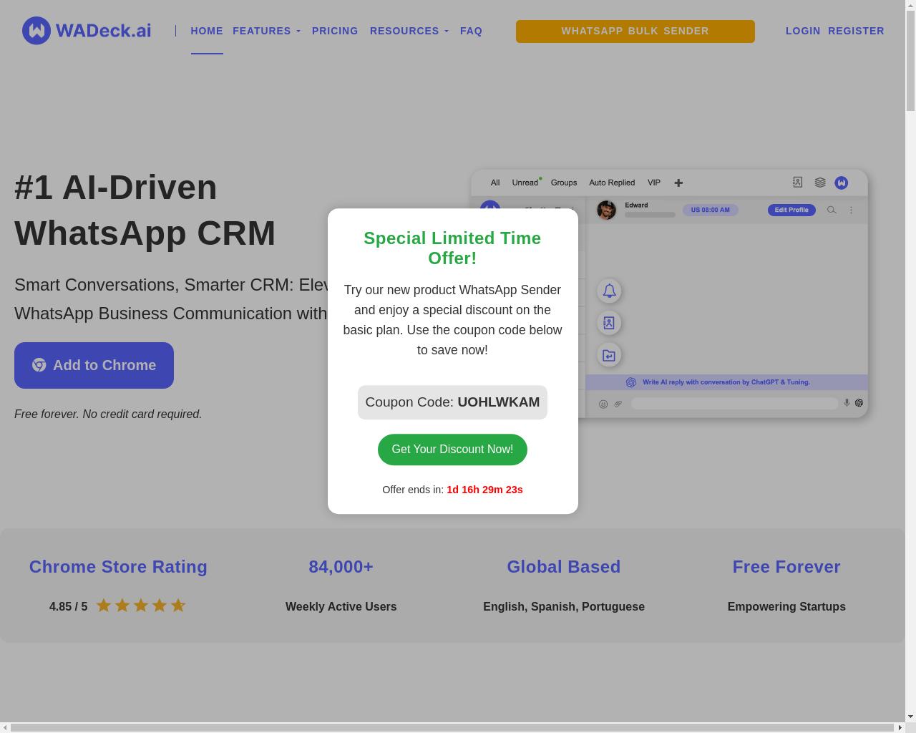The width and height of the screenshot is (916, 733).
Task: Select the VIP tab in mockup
Action: pos(654,183)
